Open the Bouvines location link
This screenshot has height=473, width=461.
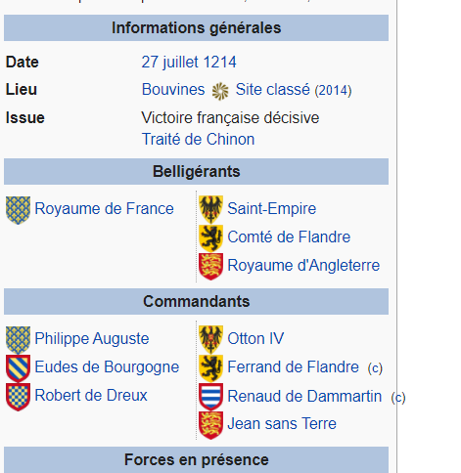pyautogui.click(x=173, y=90)
